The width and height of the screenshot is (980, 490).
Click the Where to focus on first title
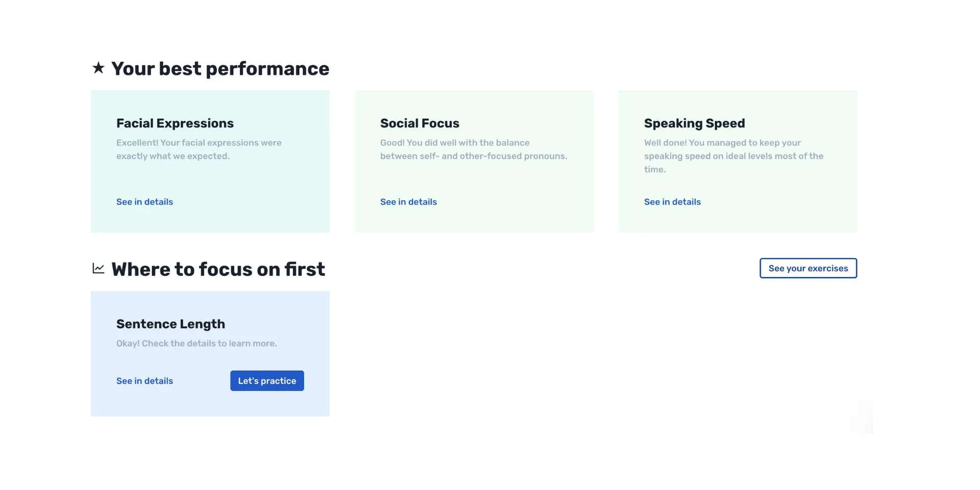[218, 268]
